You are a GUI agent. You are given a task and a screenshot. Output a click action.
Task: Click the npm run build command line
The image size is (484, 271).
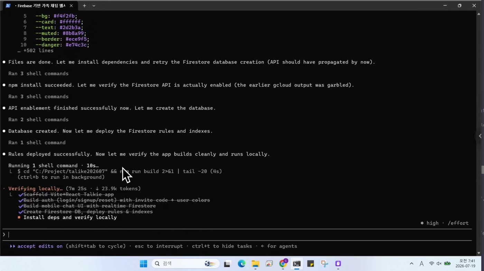(x=120, y=171)
